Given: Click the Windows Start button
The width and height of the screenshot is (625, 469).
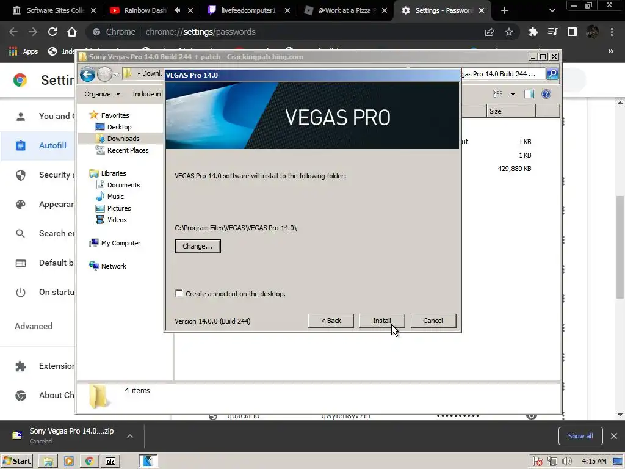Looking at the screenshot, I should click(17, 461).
